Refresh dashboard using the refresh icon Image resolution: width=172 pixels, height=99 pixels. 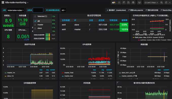[x=166, y=3]
